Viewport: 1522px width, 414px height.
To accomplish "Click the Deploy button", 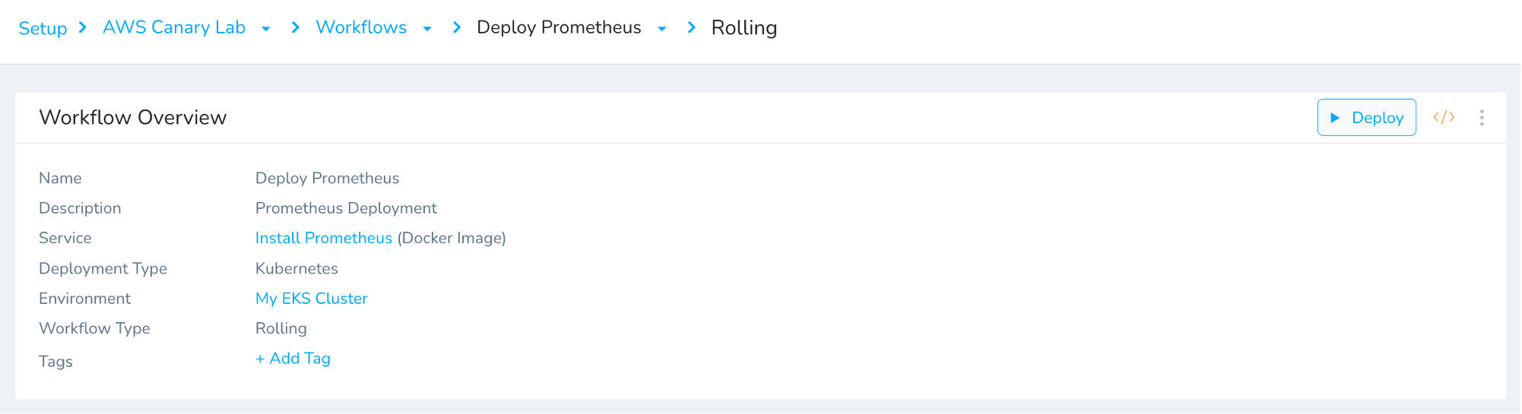I will click(1366, 118).
